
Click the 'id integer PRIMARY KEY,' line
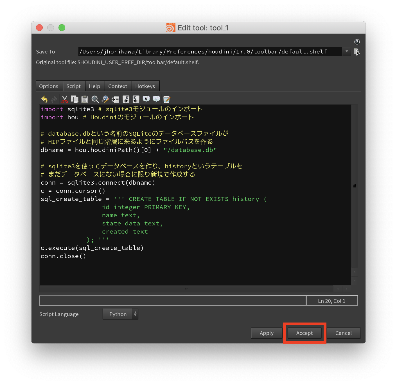(x=146, y=207)
